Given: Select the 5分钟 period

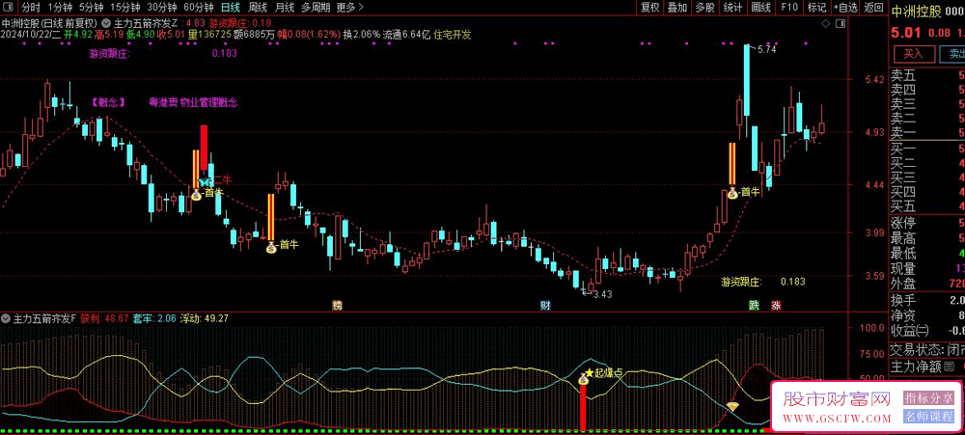Looking at the screenshot, I should (91, 8).
